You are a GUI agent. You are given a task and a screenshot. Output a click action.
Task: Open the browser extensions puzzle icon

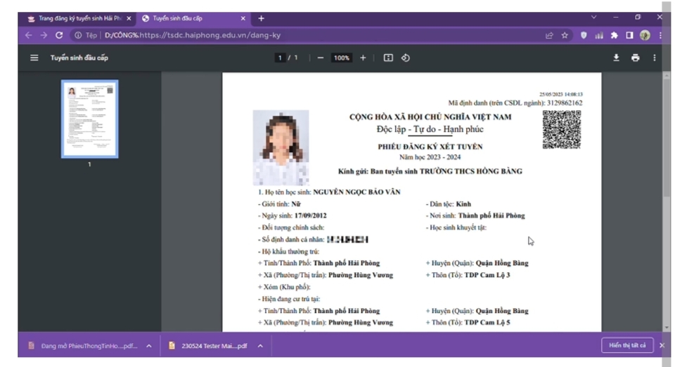(614, 35)
